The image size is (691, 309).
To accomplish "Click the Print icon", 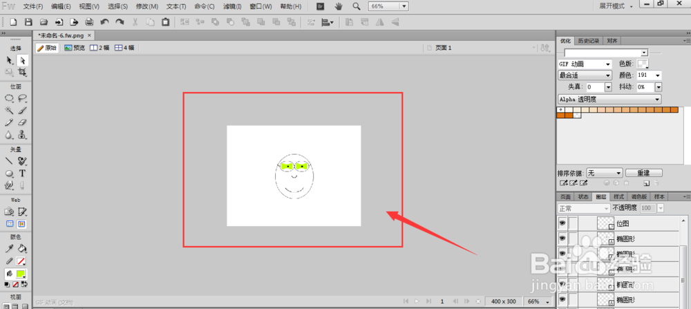I will [x=89, y=21].
